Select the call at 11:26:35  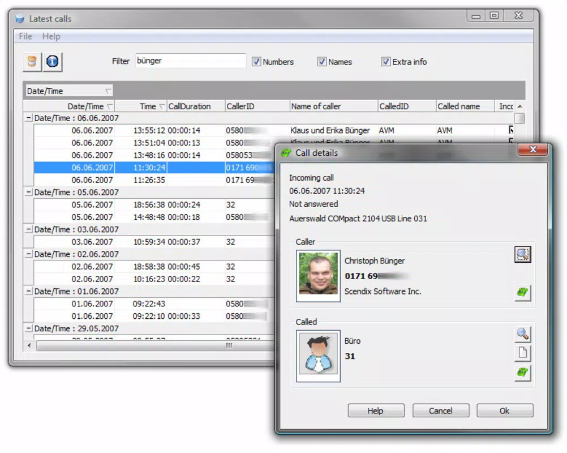coord(154,180)
